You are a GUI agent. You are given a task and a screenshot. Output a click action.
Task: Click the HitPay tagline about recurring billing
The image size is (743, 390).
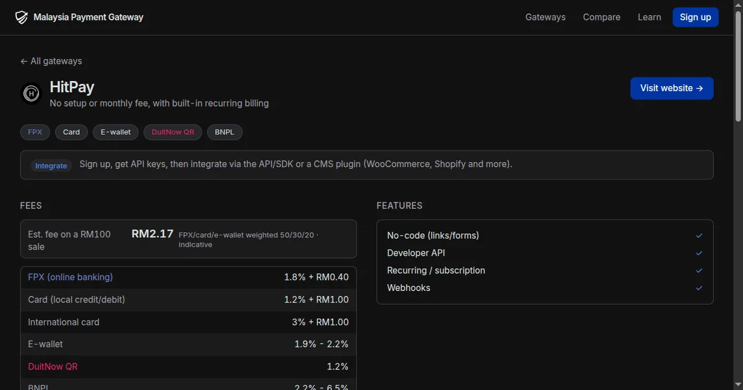coord(159,103)
